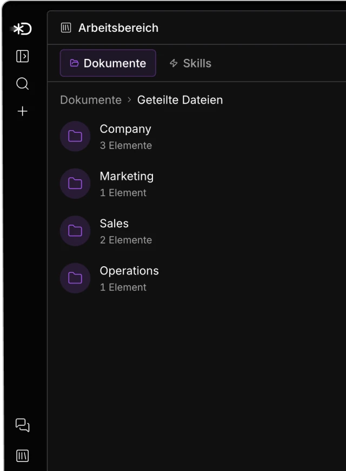The width and height of the screenshot is (346, 471).
Task: Click the library icon at sidebar bottom
Action: click(22, 456)
